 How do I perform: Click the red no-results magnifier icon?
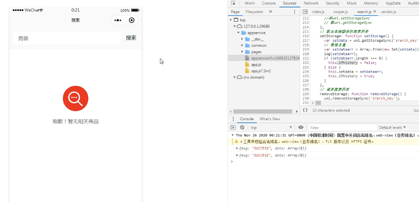[x=75, y=98]
